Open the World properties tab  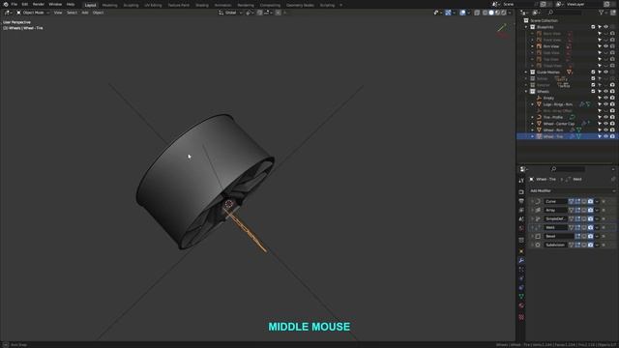(521, 228)
